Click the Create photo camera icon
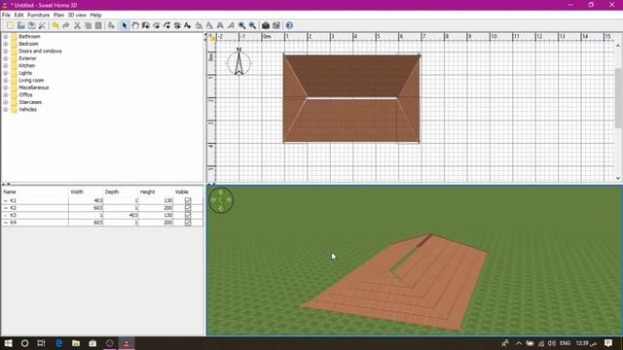This screenshot has height=350, width=623. (x=266, y=25)
